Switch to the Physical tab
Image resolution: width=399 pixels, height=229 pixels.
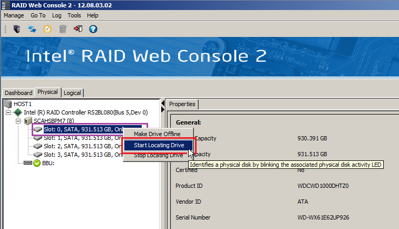(47, 92)
